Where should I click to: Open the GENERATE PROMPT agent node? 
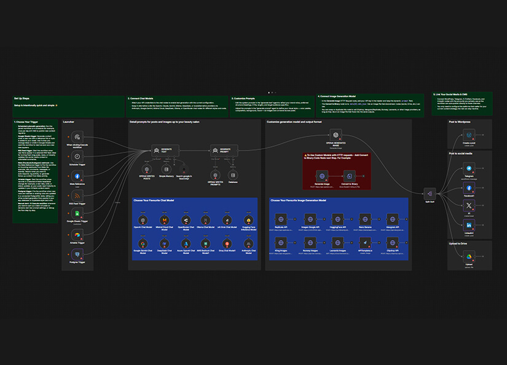click(x=224, y=151)
